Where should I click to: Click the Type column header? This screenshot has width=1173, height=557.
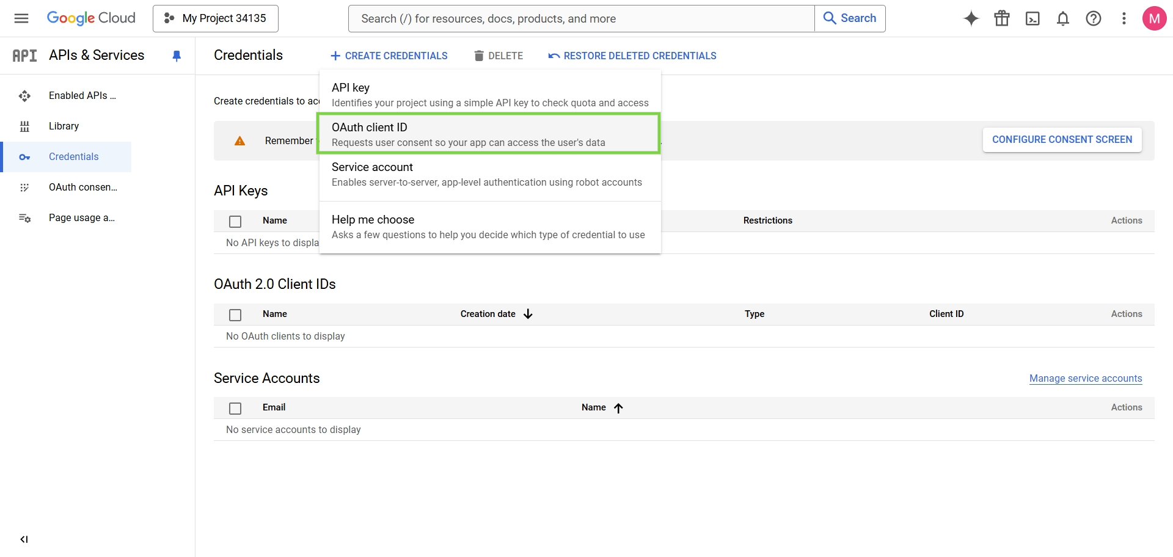tap(755, 314)
